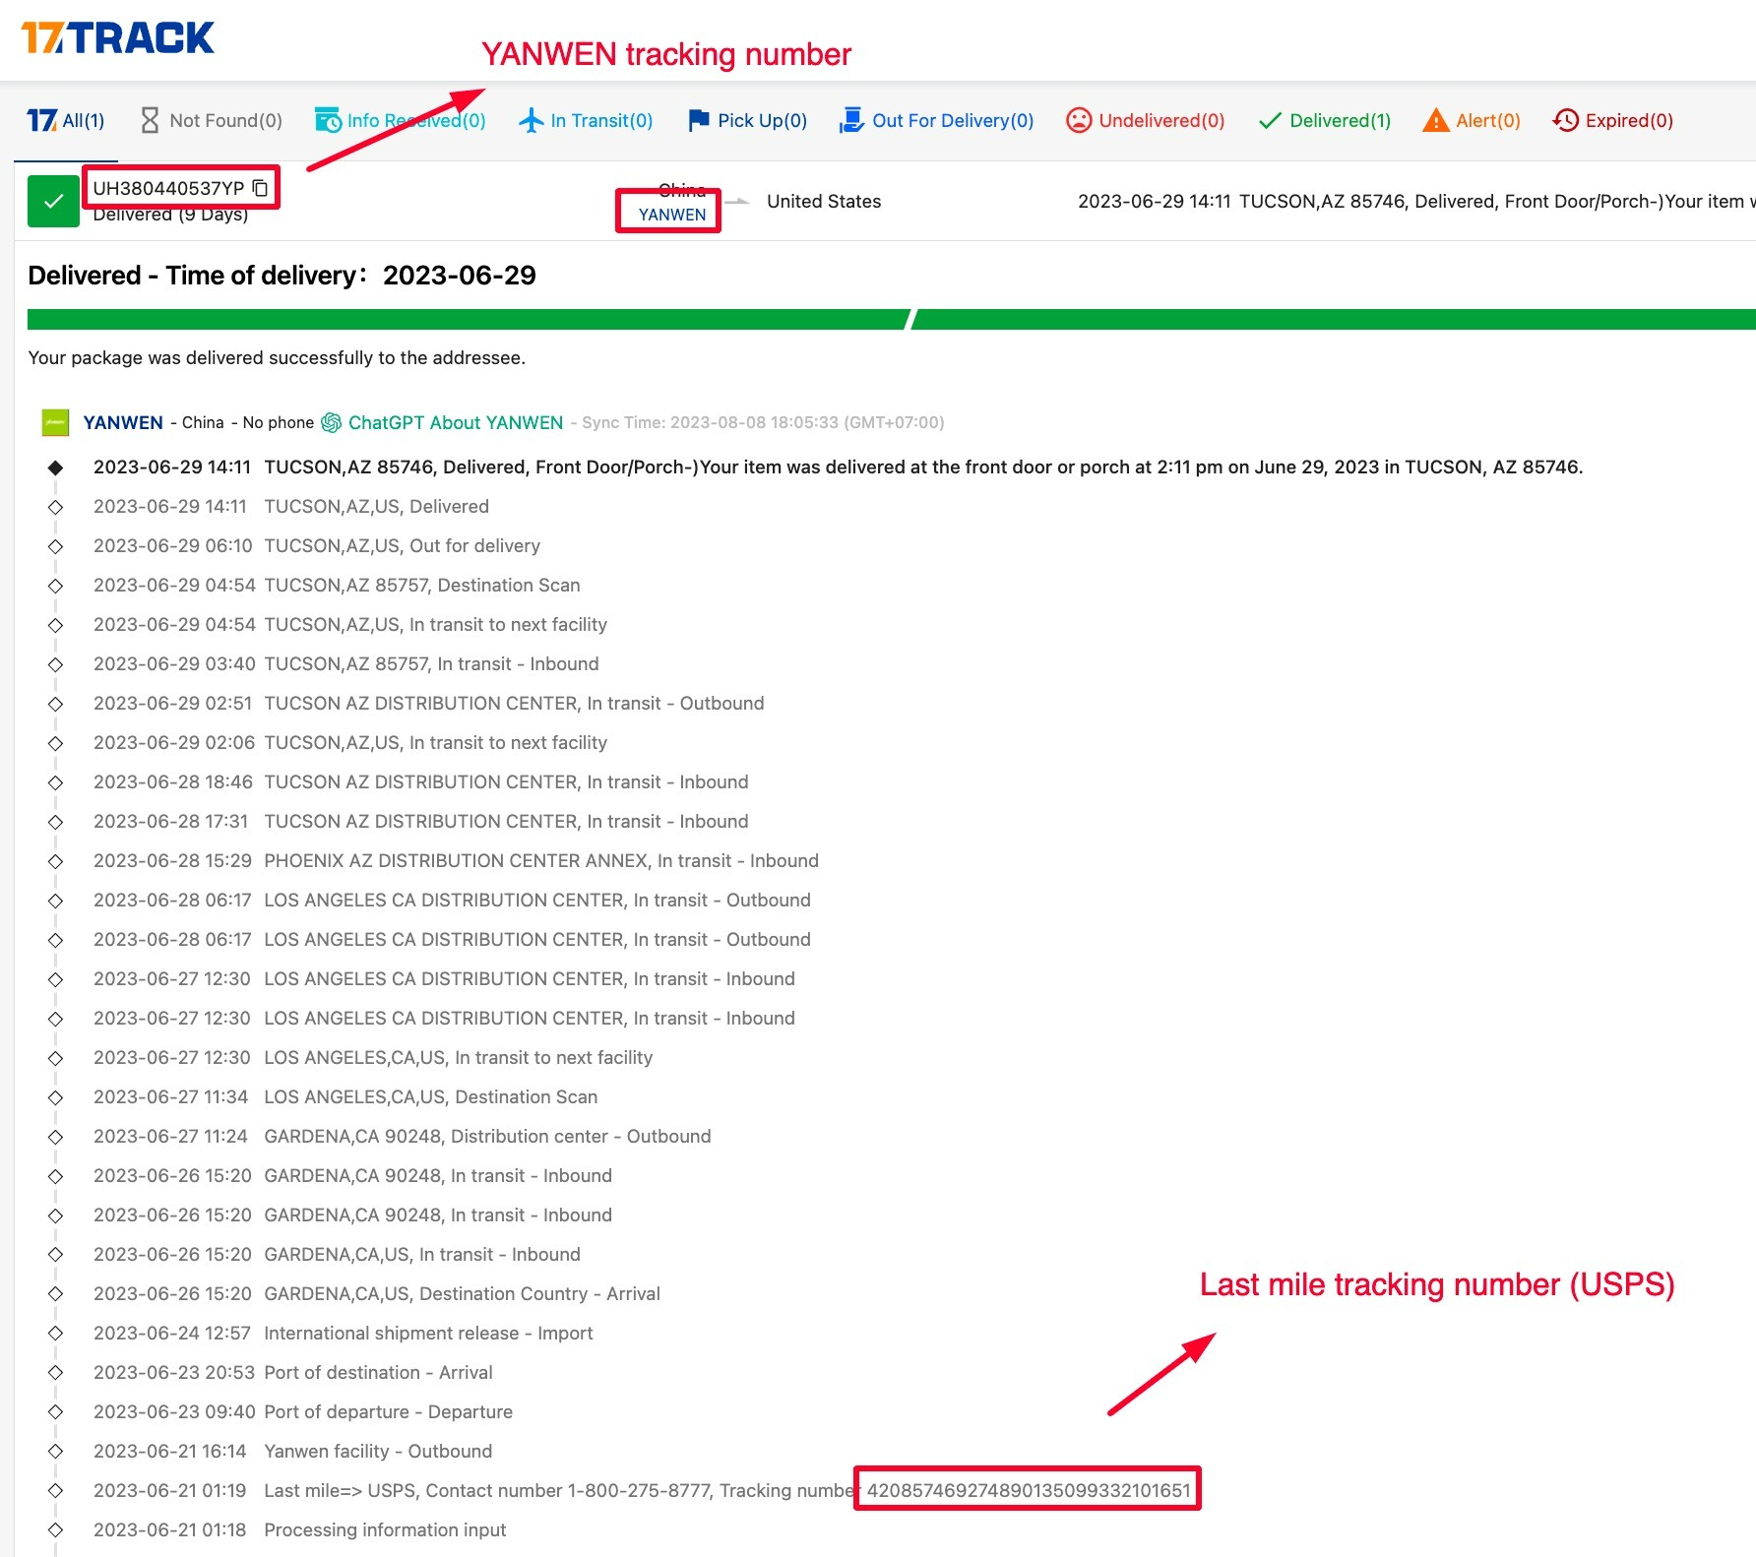Click the latest status summary in header row
The width and height of the screenshot is (1756, 1557).
click(x=1416, y=201)
